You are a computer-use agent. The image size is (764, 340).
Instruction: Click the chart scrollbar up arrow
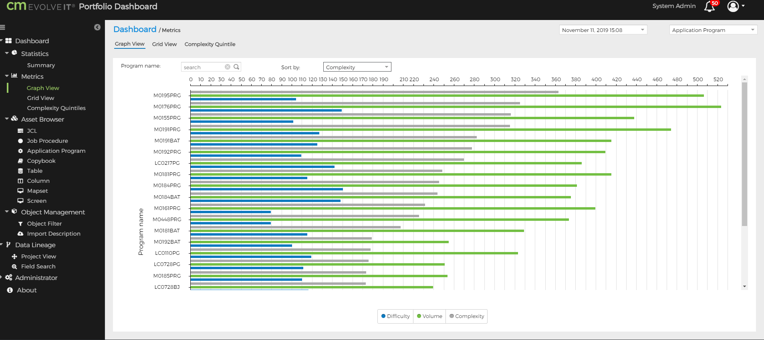pos(744,79)
